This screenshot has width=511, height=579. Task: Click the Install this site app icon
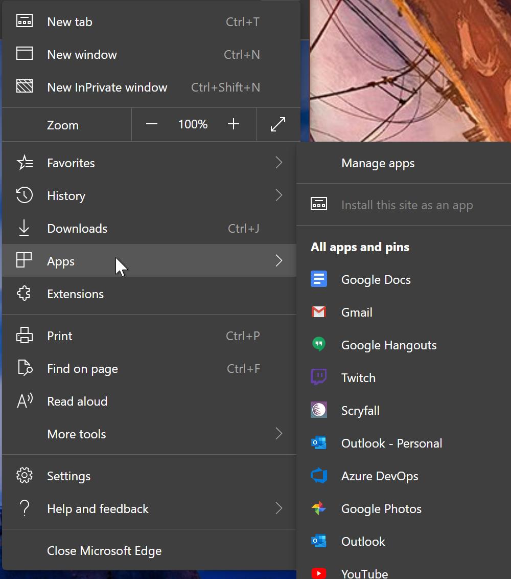pos(319,204)
